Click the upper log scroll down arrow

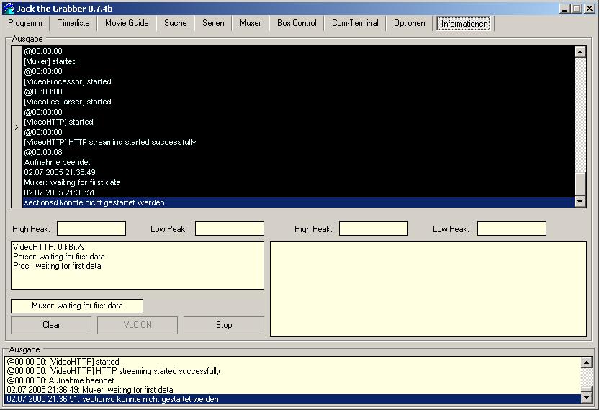point(580,202)
